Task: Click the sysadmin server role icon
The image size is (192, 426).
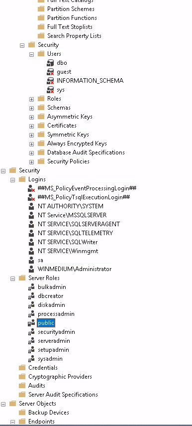Action: [x=31, y=359]
